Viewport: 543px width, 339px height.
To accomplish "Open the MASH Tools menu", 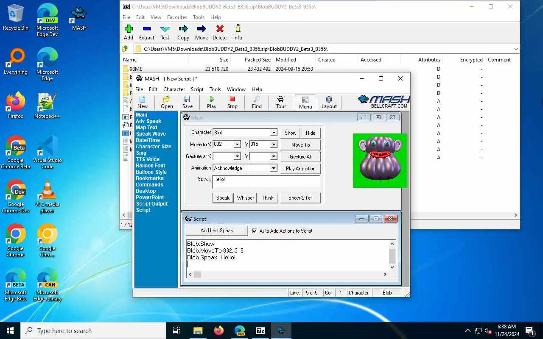I will [x=215, y=89].
